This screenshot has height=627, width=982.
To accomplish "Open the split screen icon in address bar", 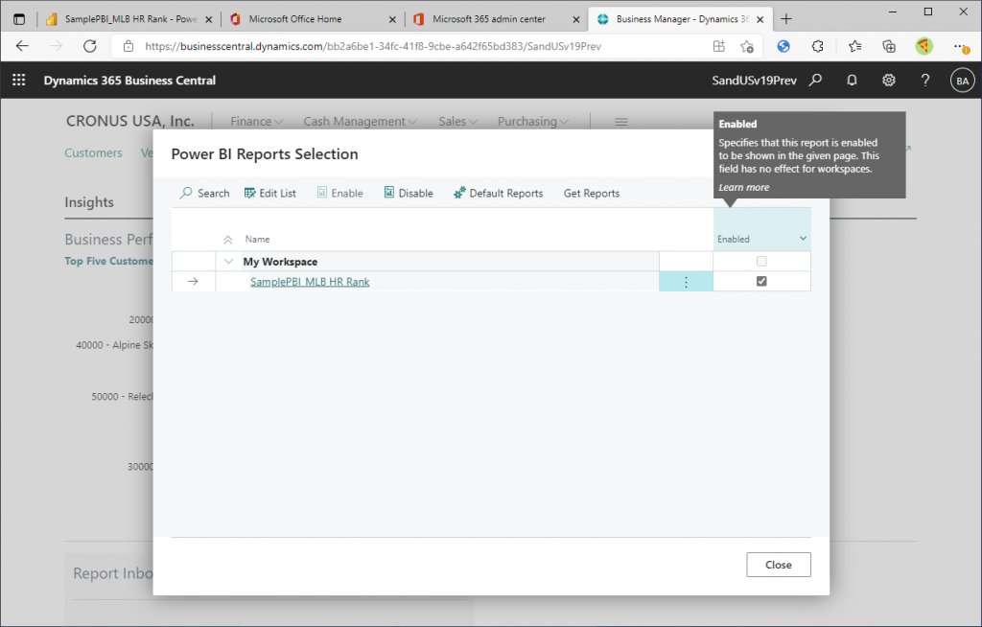I will pyautogui.click(x=719, y=46).
